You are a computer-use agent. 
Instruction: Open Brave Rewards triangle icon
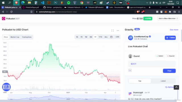tap(142, 12)
